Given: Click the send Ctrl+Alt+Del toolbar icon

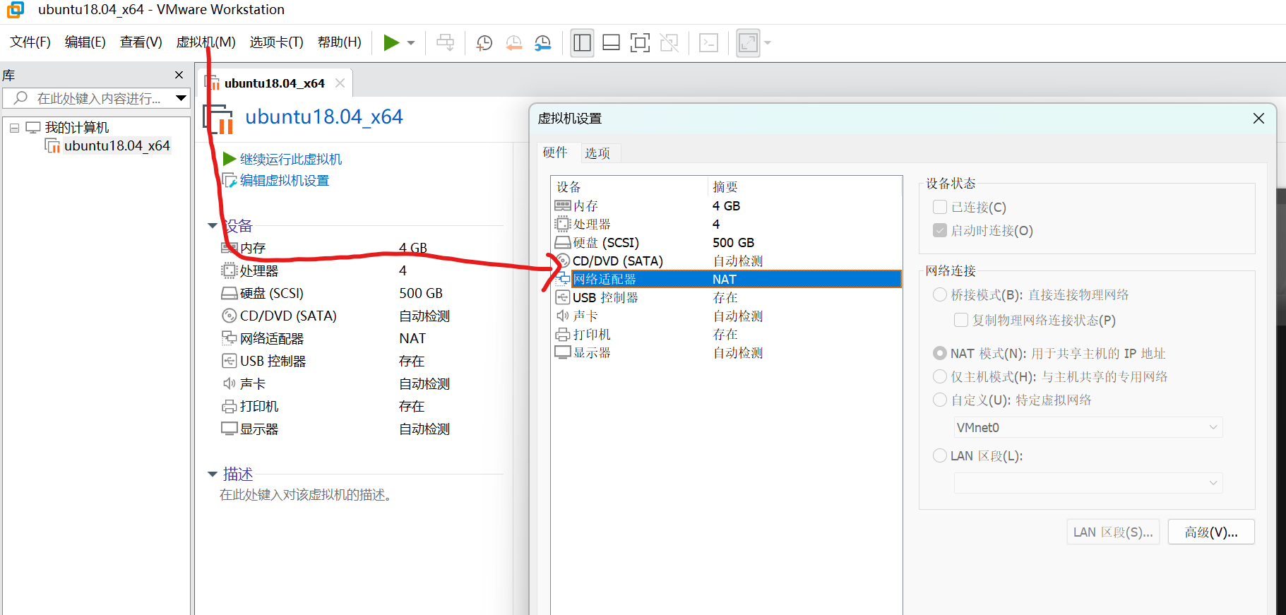Looking at the screenshot, I should pos(445,43).
